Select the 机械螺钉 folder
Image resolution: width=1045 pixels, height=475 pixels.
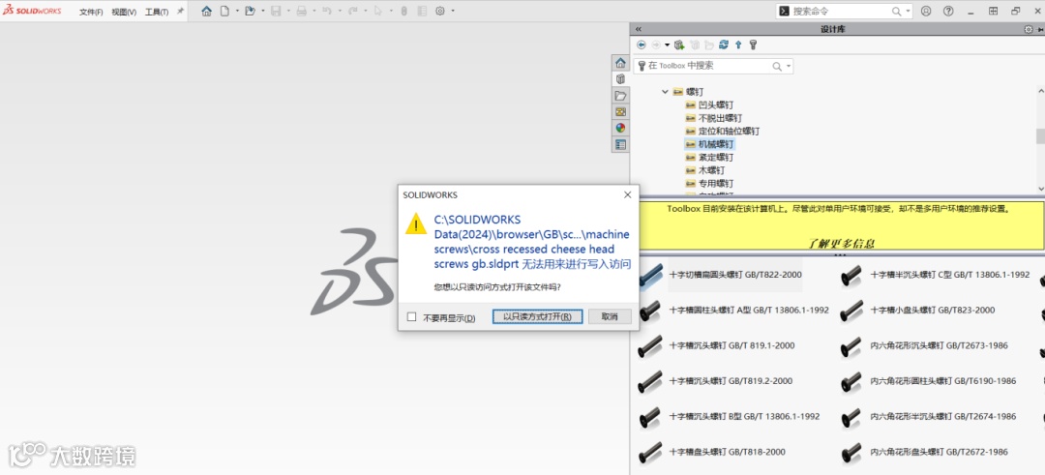tap(710, 144)
